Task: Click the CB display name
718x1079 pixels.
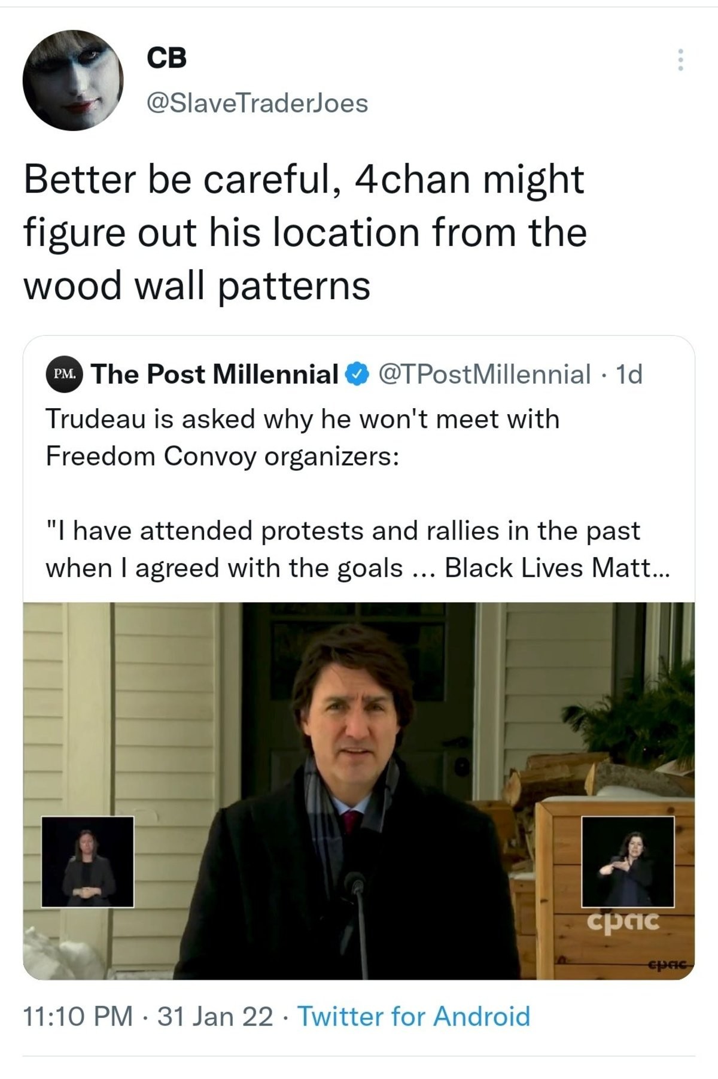Action: click(167, 58)
